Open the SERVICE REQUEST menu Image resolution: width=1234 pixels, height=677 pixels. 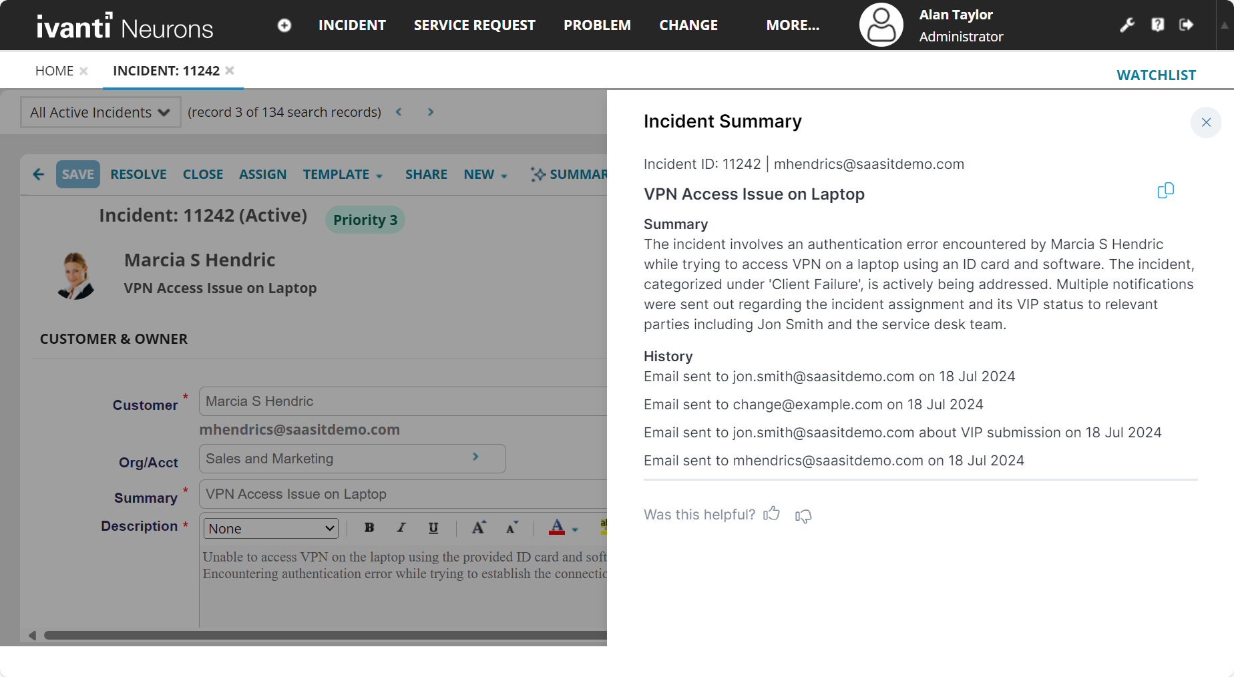point(475,25)
